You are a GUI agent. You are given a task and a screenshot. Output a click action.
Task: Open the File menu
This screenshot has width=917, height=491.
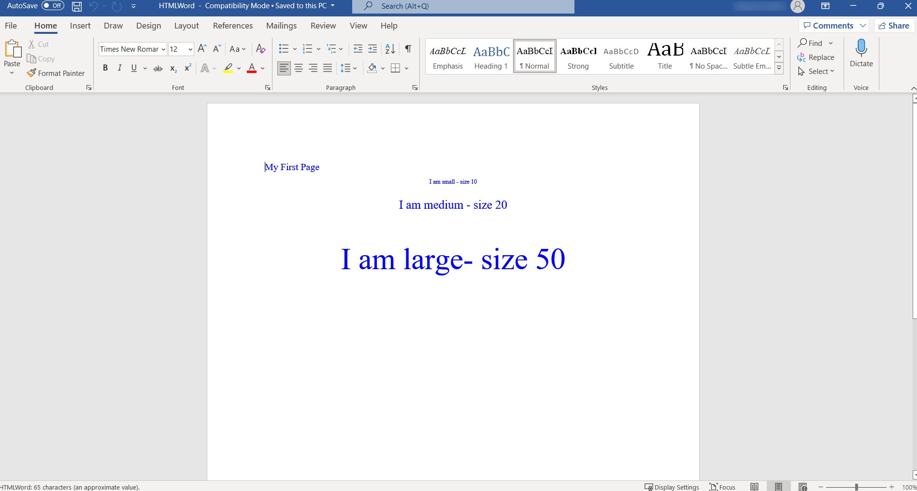[11, 26]
